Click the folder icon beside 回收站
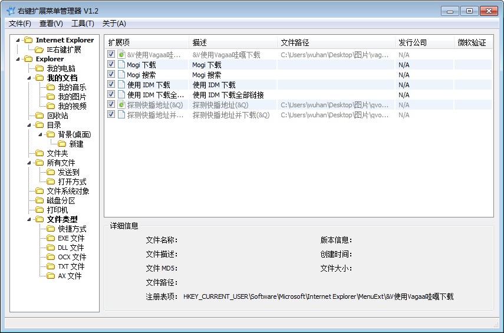Viewport: 504px width, 333px height. (x=39, y=116)
